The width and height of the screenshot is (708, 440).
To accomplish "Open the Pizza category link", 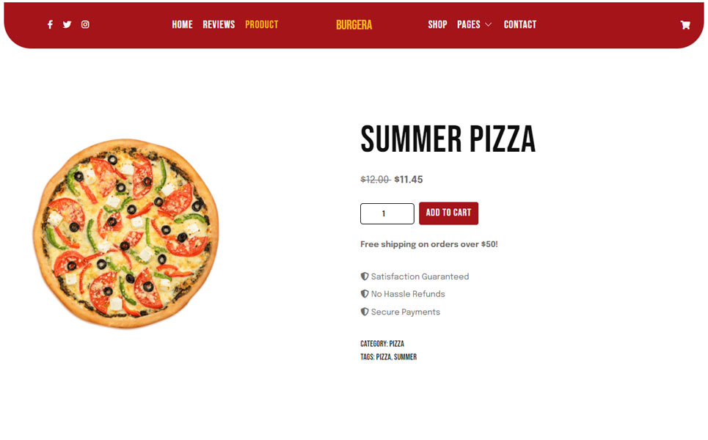I will coord(396,344).
